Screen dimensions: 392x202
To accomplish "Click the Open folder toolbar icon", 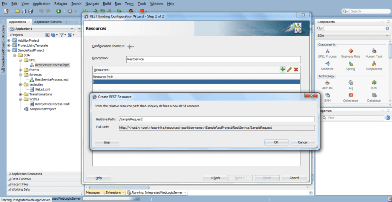I will coord(18,11).
